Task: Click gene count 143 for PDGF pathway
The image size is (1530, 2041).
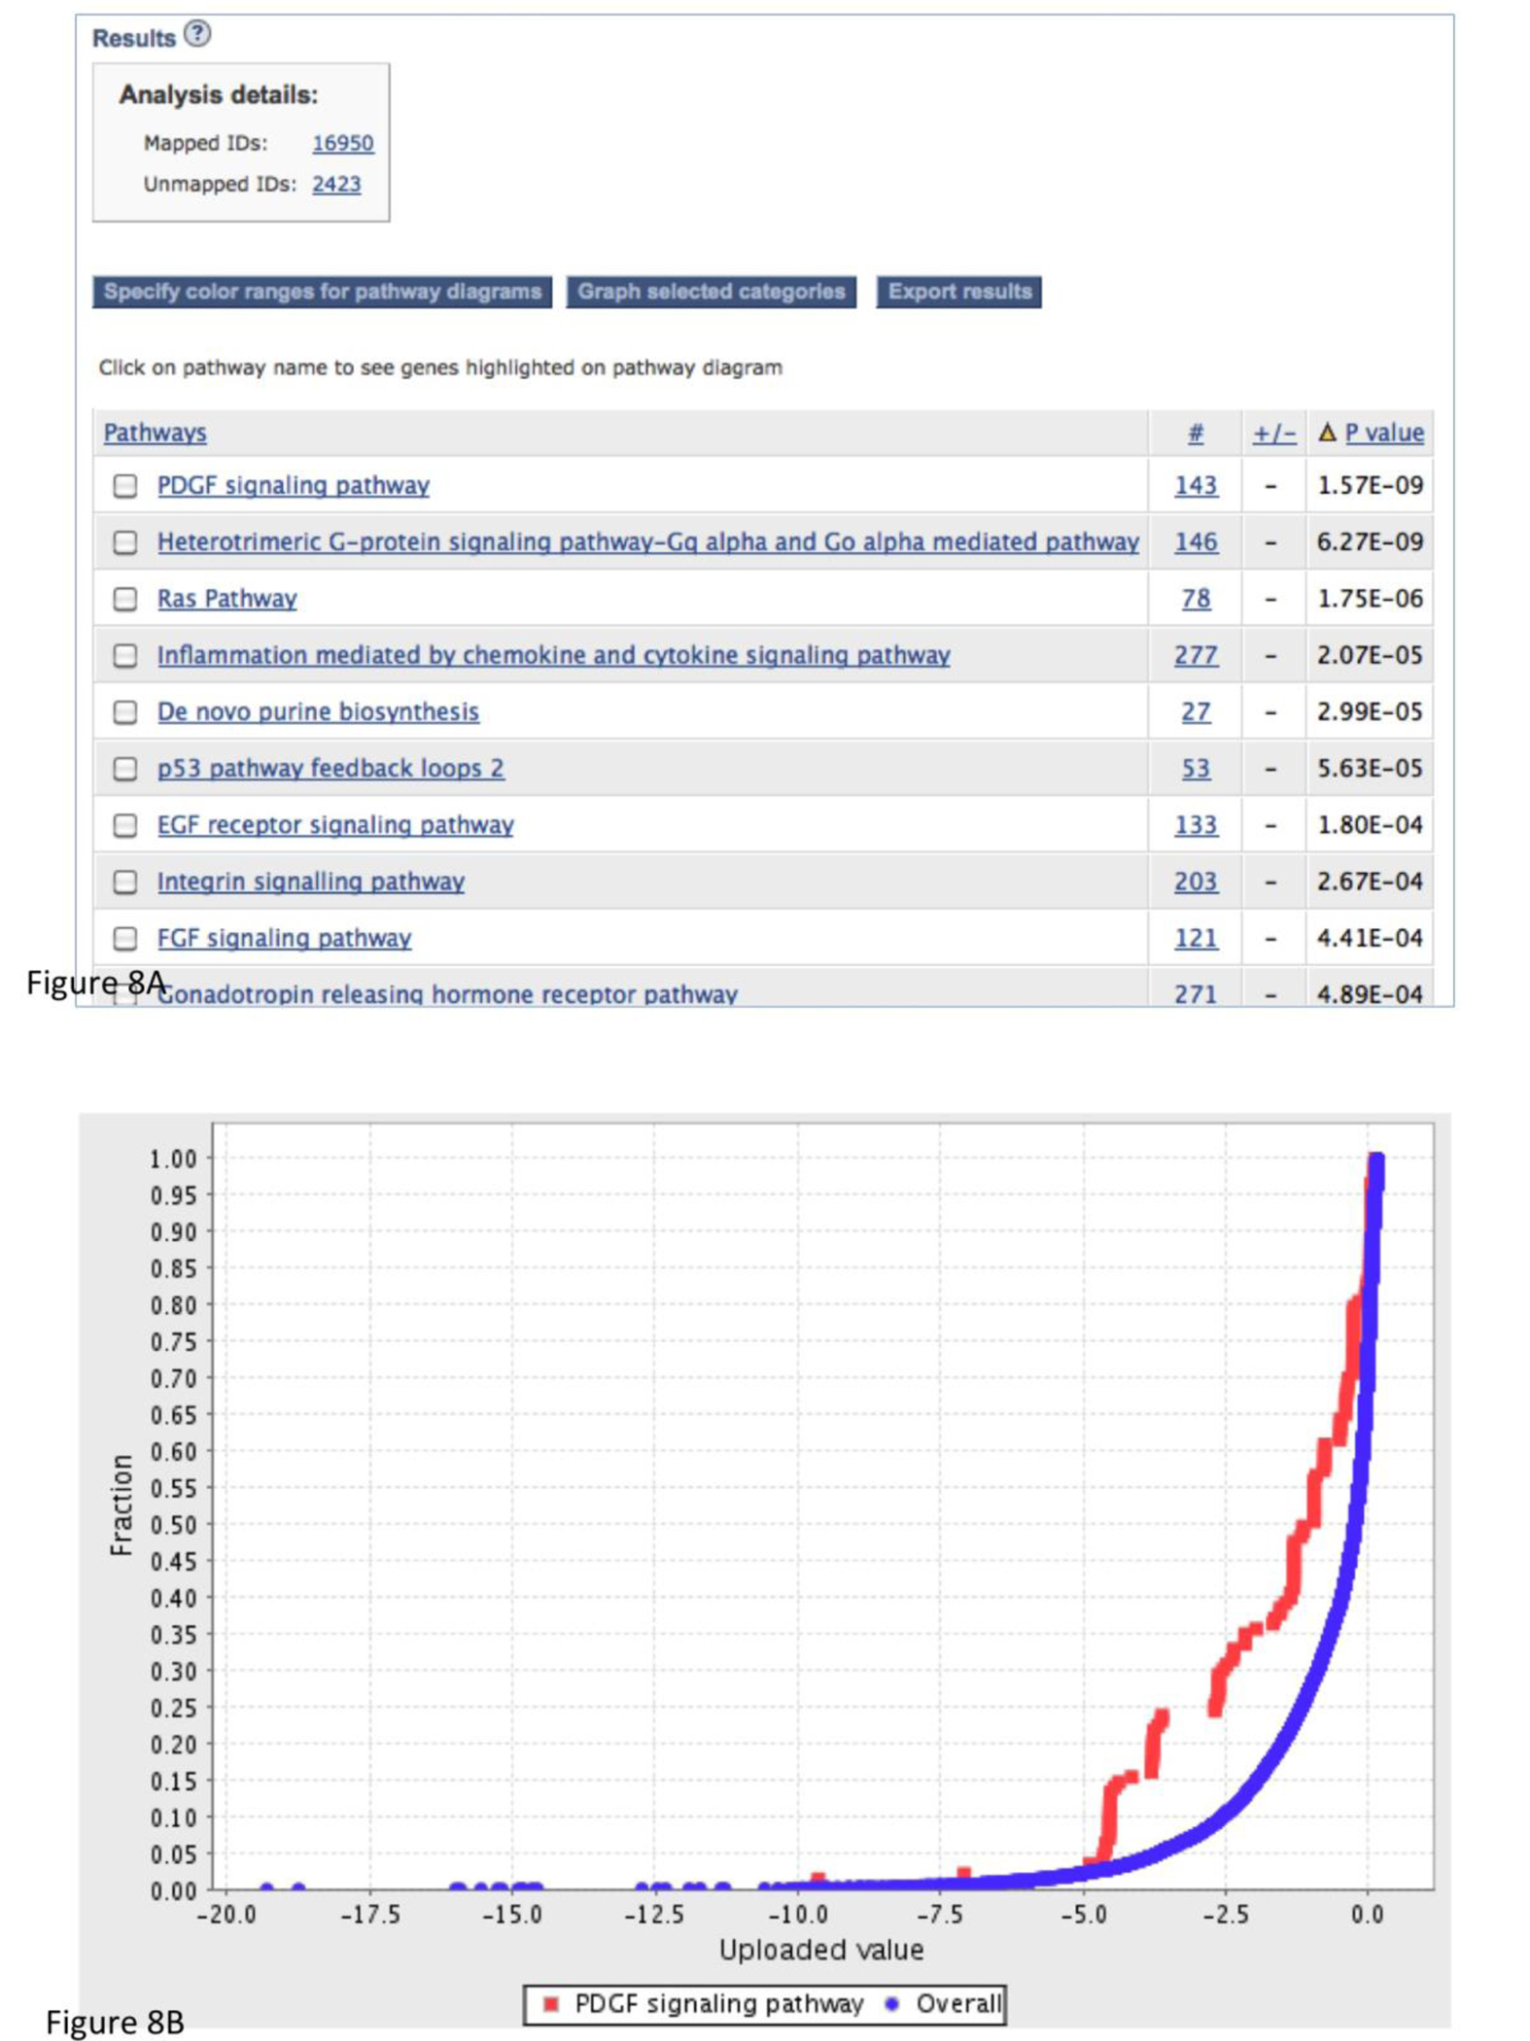Action: 1196,485
